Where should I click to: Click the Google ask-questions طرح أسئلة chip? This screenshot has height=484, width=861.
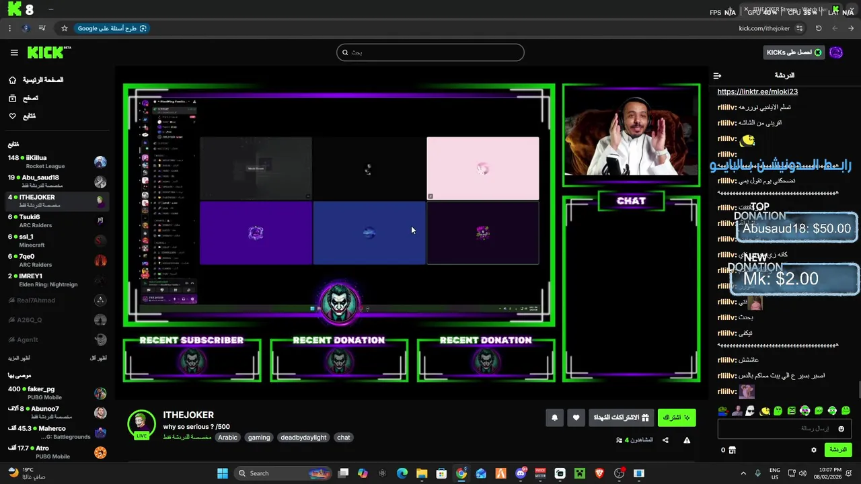(x=112, y=28)
